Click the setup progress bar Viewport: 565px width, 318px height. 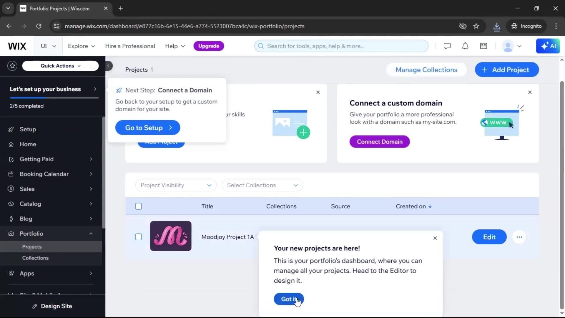(x=54, y=97)
